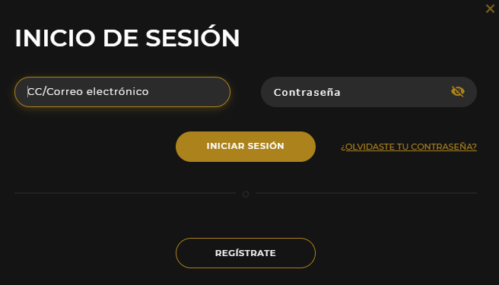The width and height of the screenshot is (499, 285).
Task: Start password recovery via the forgot-password link
Action: pyautogui.click(x=408, y=147)
